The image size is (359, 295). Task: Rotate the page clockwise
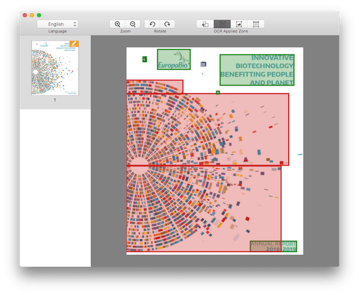[167, 24]
